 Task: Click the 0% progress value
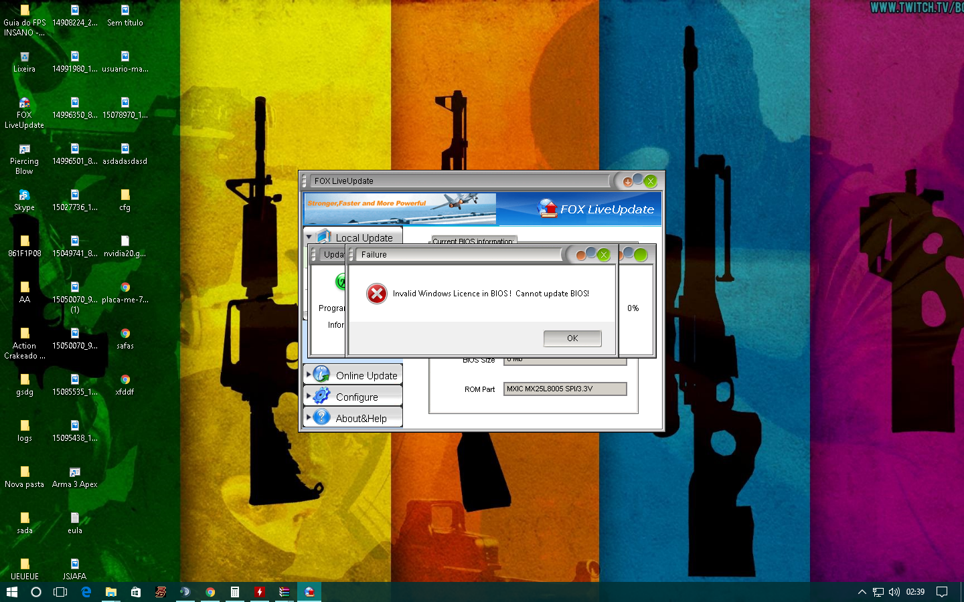pos(633,308)
